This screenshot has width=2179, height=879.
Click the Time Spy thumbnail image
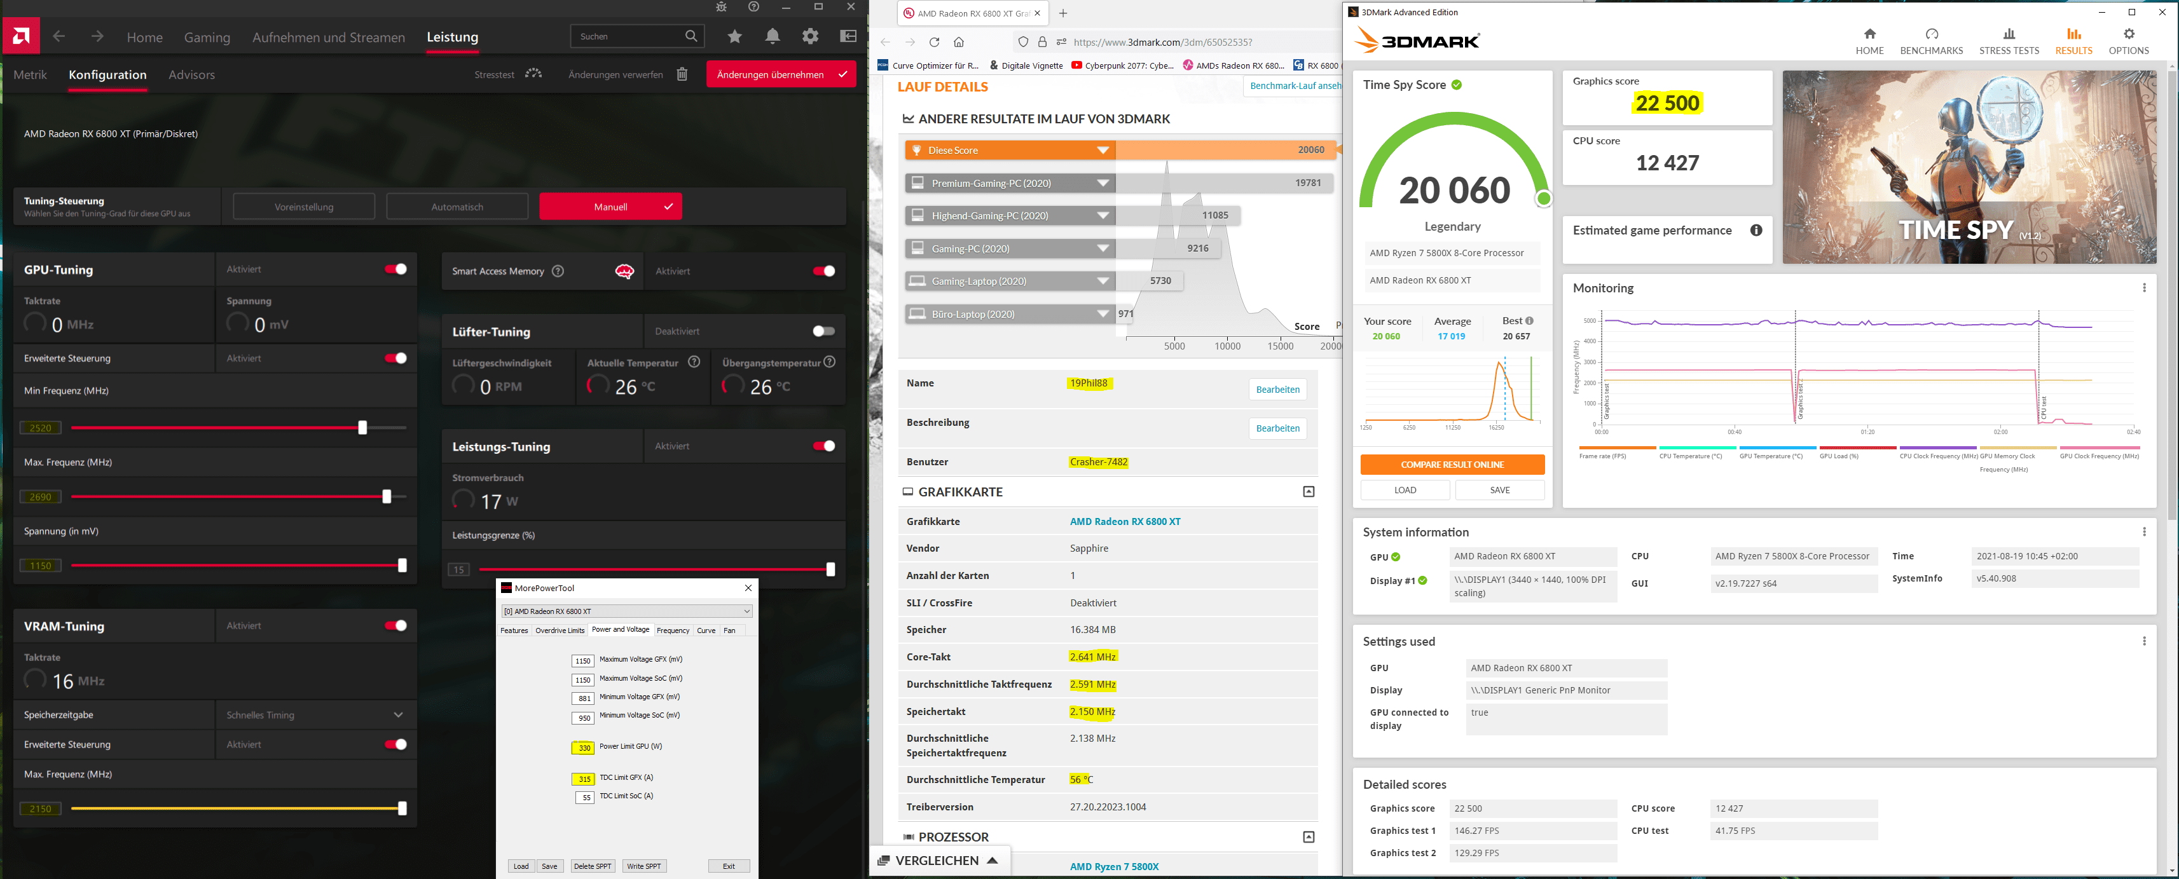click(x=1969, y=167)
